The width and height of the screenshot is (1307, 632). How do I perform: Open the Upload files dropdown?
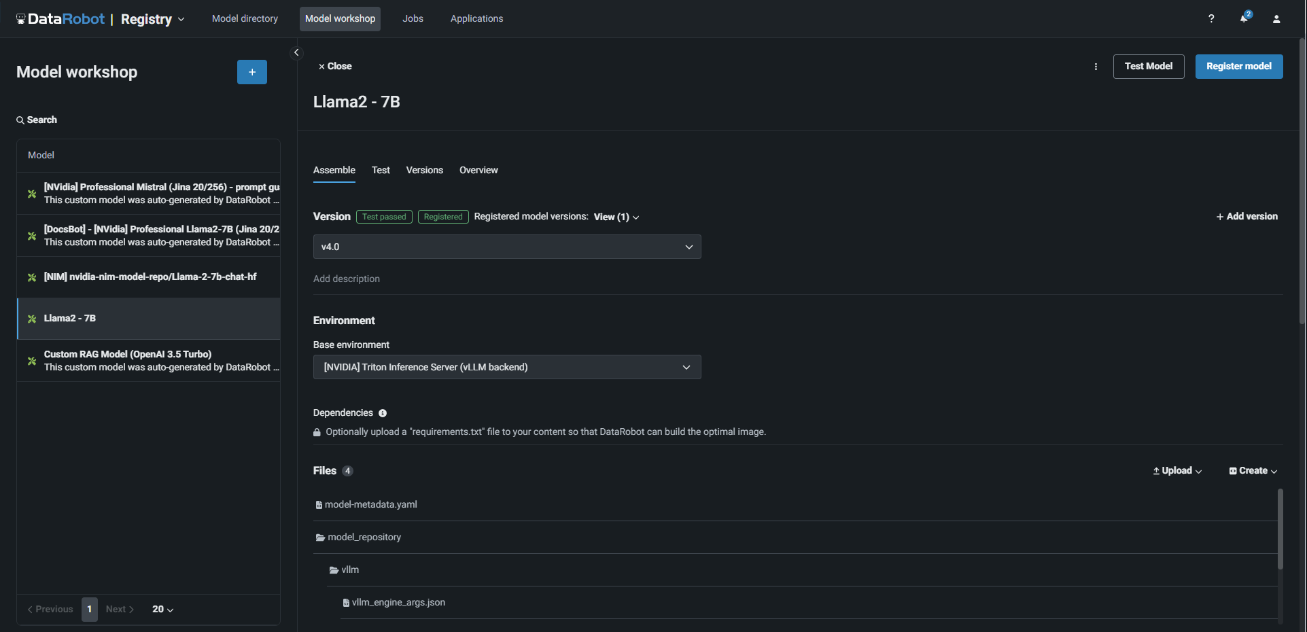coord(1177,471)
